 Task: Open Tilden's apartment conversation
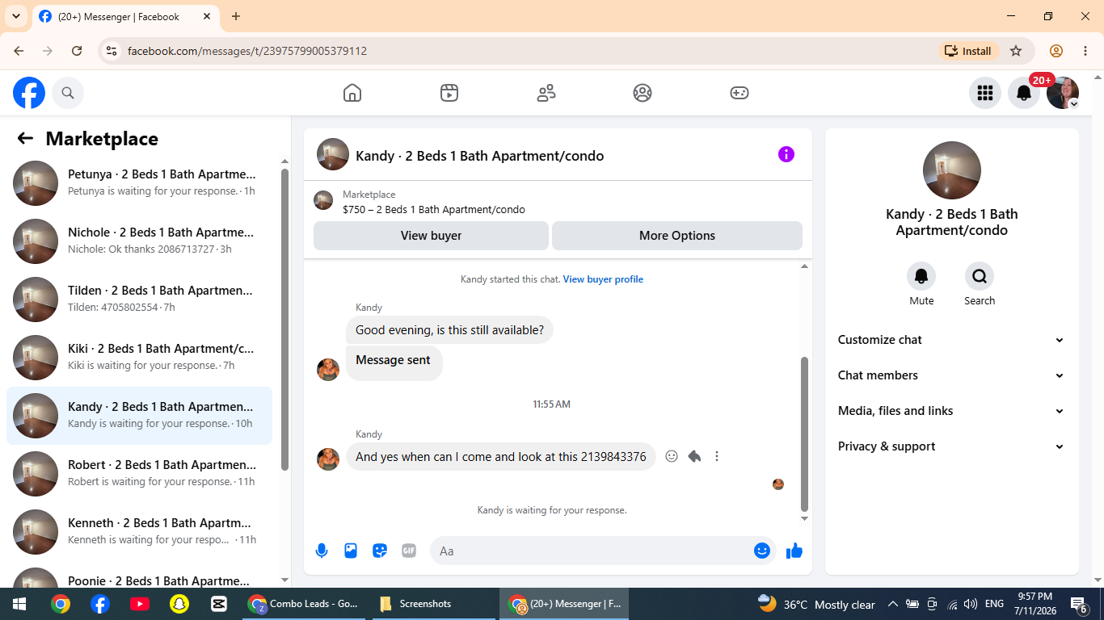coord(140,300)
